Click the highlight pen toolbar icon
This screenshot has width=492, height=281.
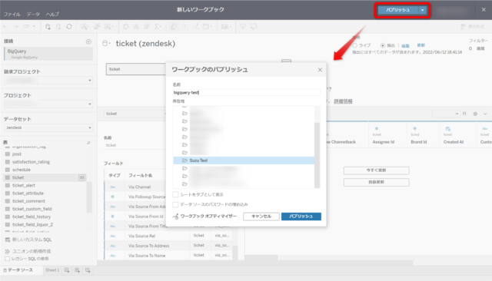click(x=173, y=27)
